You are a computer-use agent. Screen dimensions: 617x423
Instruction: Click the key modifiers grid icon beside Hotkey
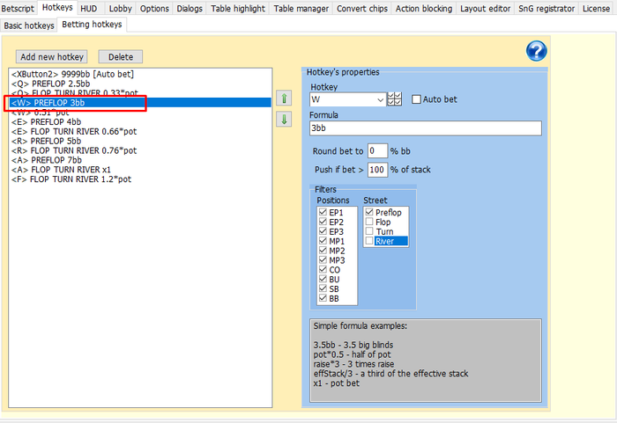[395, 99]
